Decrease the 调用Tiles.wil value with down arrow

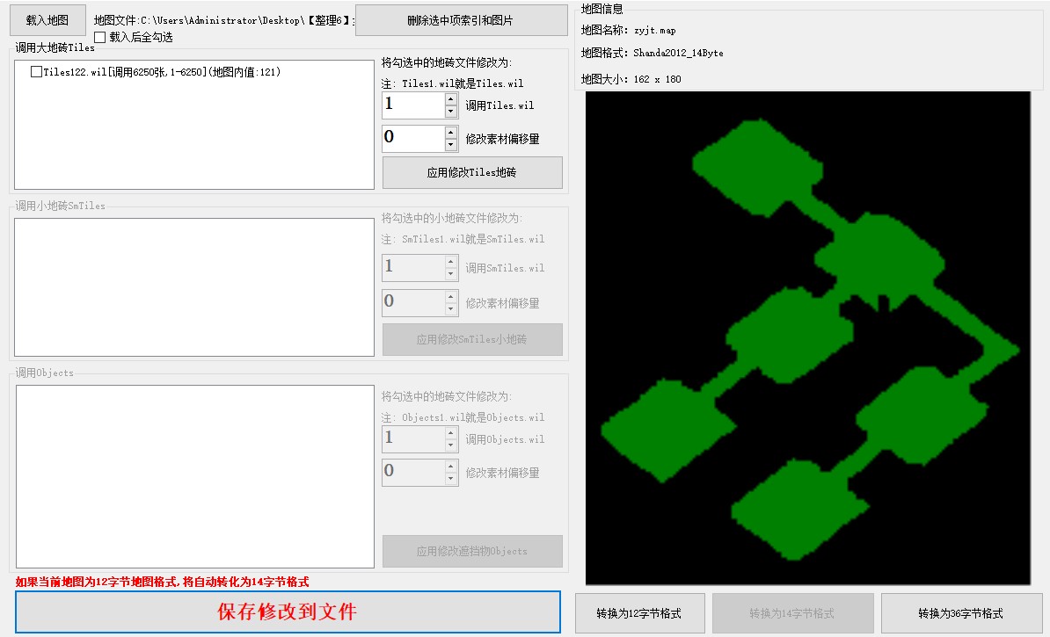[x=451, y=112]
